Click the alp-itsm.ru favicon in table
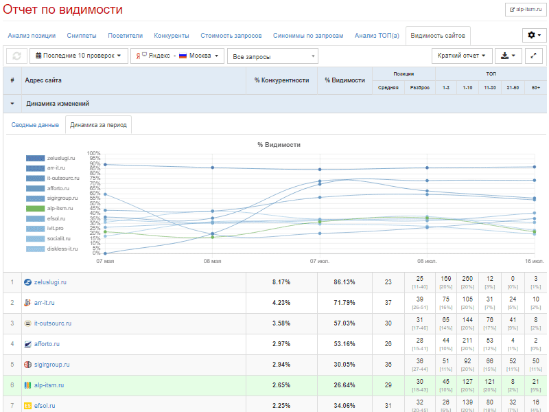The width and height of the screenshot is (549, 412). [27, 385]
